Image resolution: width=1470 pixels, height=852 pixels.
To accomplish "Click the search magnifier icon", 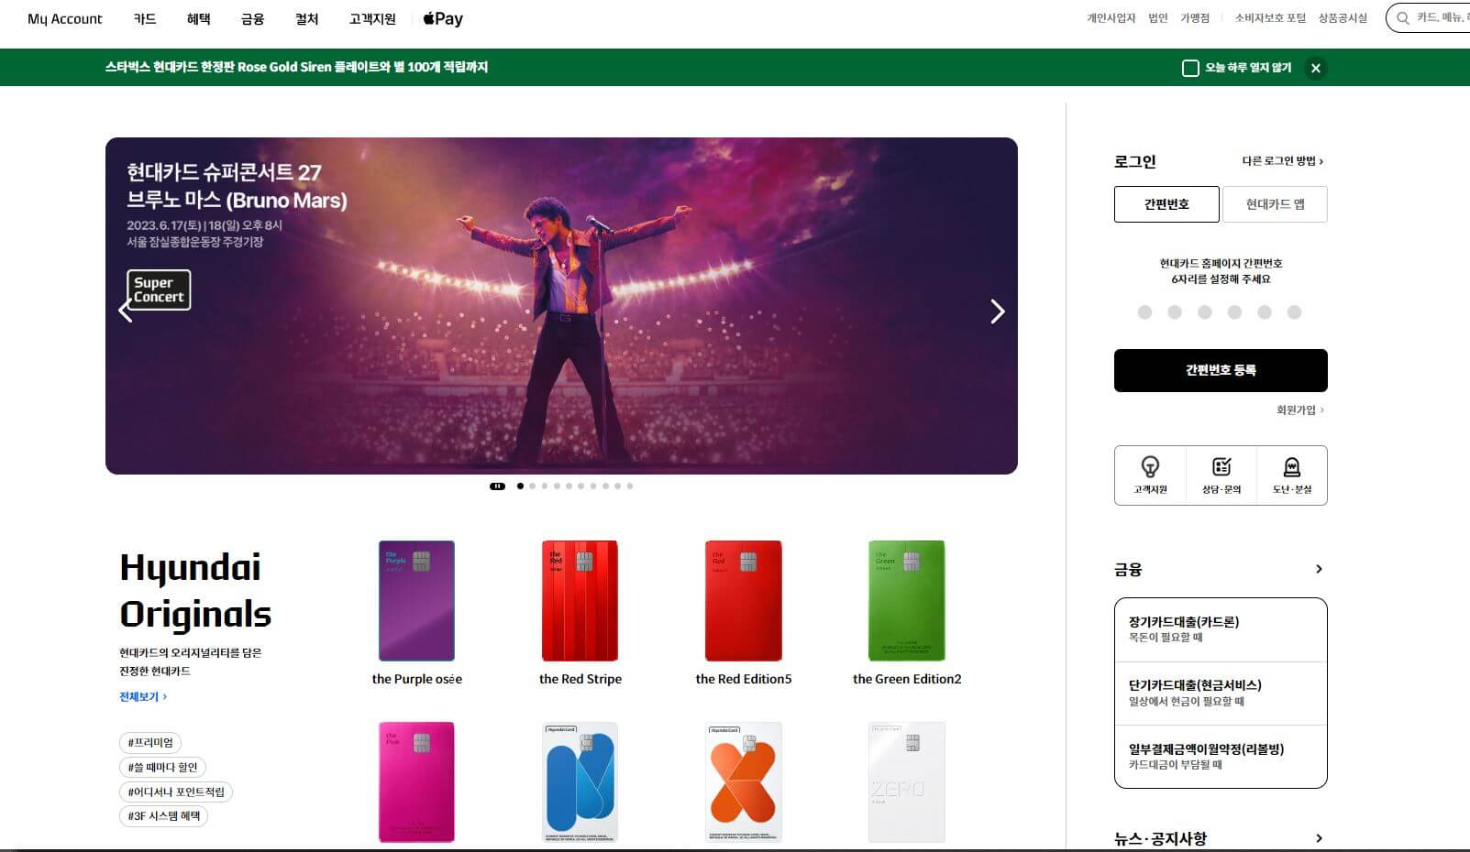I will click(1402, 18).
